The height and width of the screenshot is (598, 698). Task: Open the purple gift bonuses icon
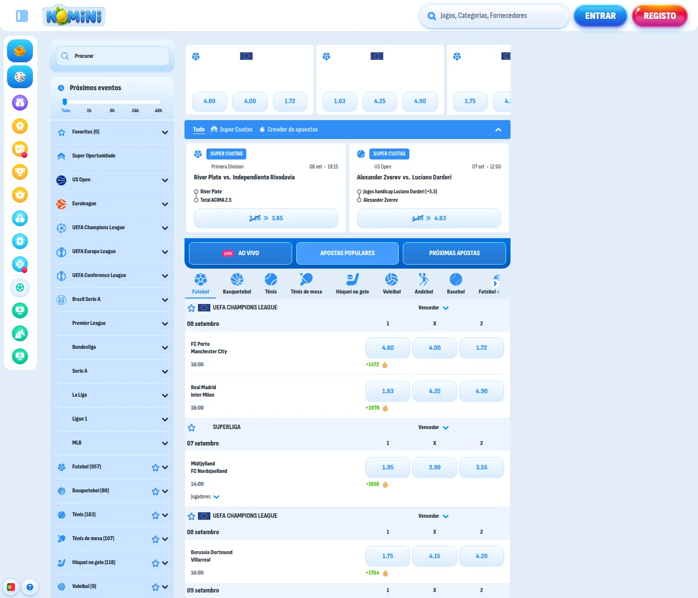20,103
